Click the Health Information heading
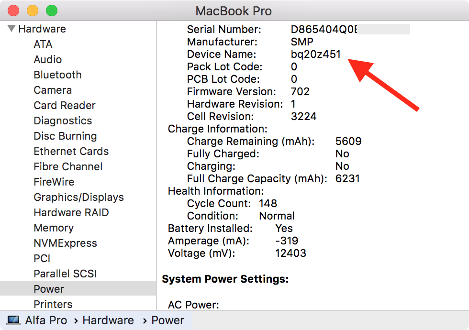 pos(216,191)
